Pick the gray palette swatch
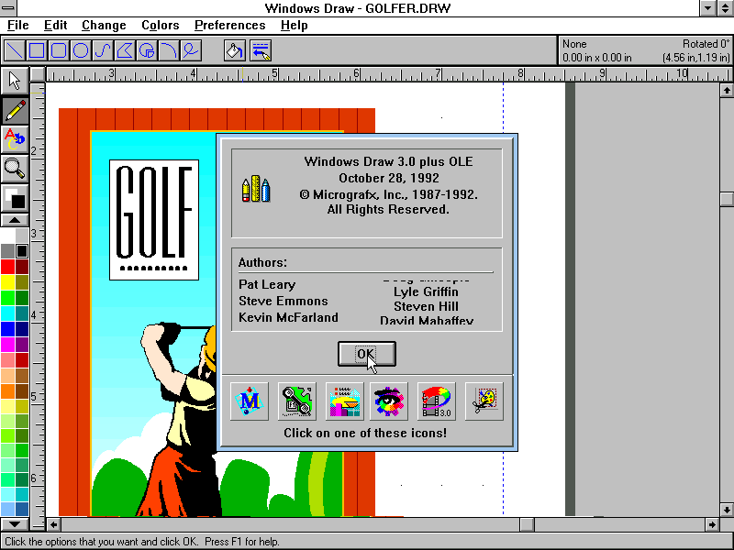This screenshot has height=550, width=734. point(7,251)
